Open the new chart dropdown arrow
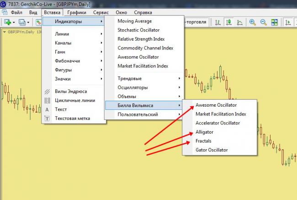The width and height of the screenshot is (297, 200). (x=14, y=22)
